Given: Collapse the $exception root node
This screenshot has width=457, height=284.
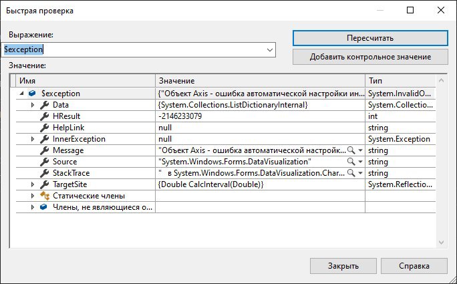Looking at the screenshot, I should point(21,94).
